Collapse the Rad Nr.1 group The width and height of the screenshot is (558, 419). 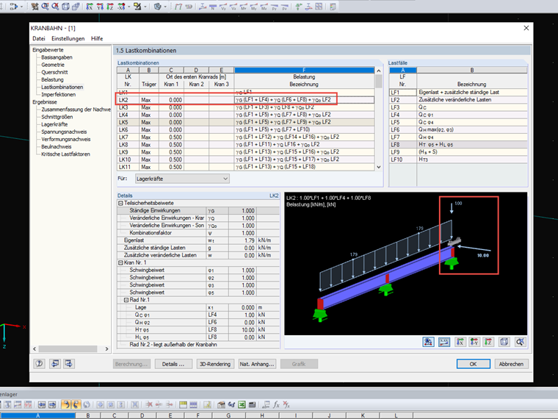126,300
